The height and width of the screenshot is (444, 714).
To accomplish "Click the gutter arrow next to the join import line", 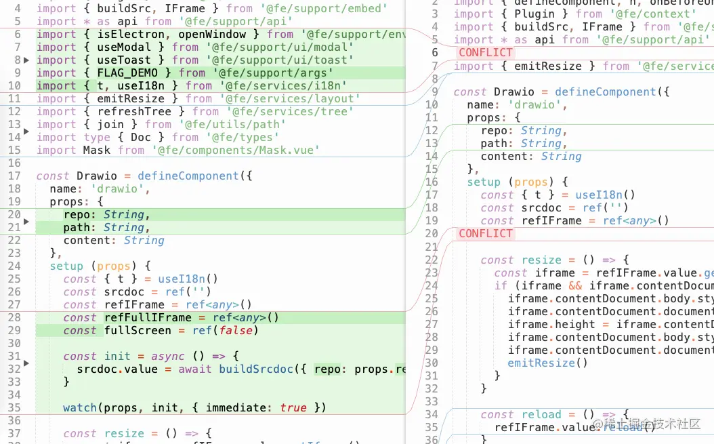I will coord(26,132).
